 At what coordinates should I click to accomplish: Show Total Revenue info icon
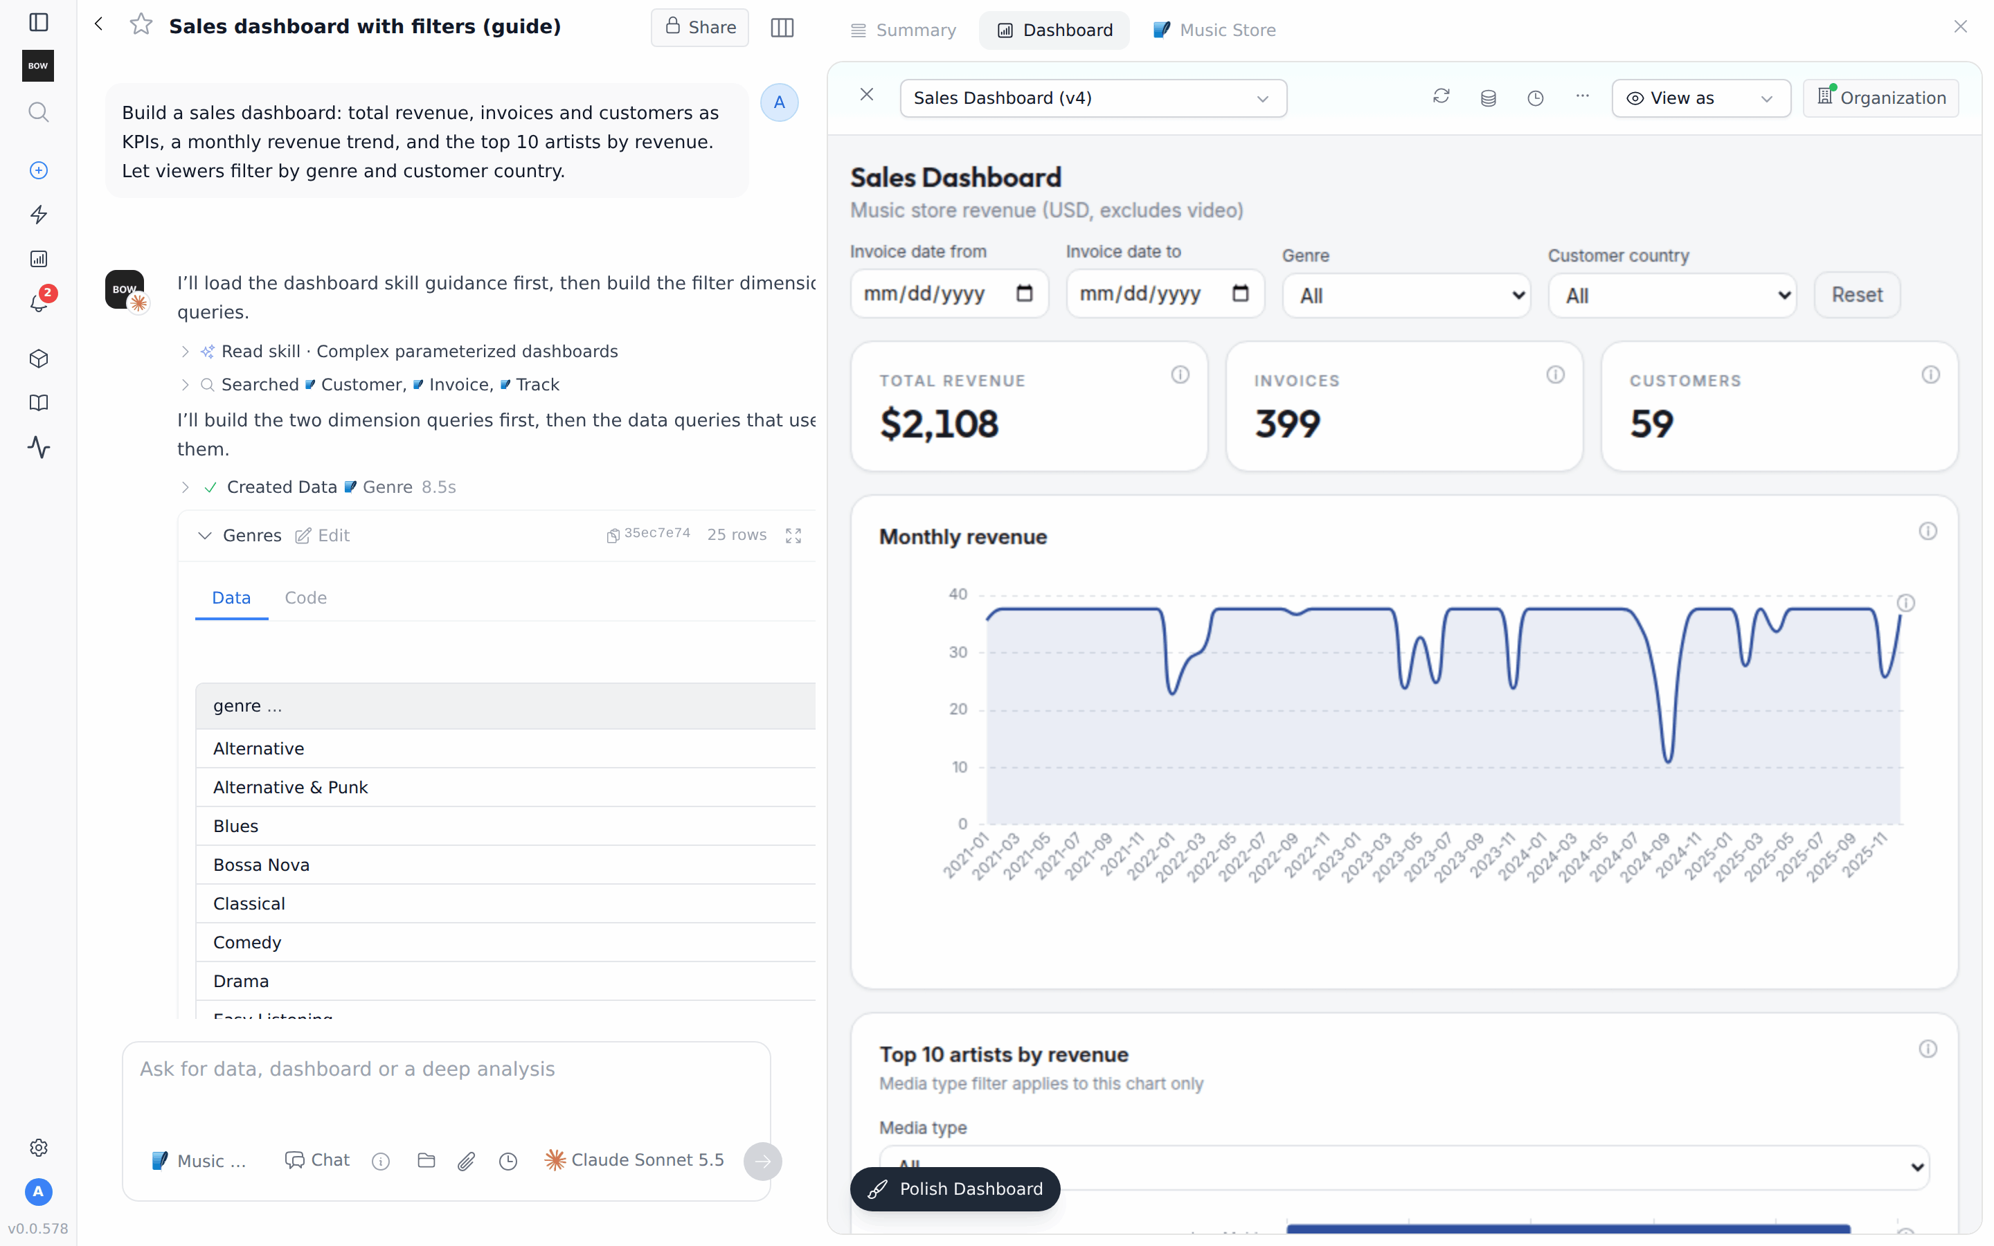click(1180, 375)
